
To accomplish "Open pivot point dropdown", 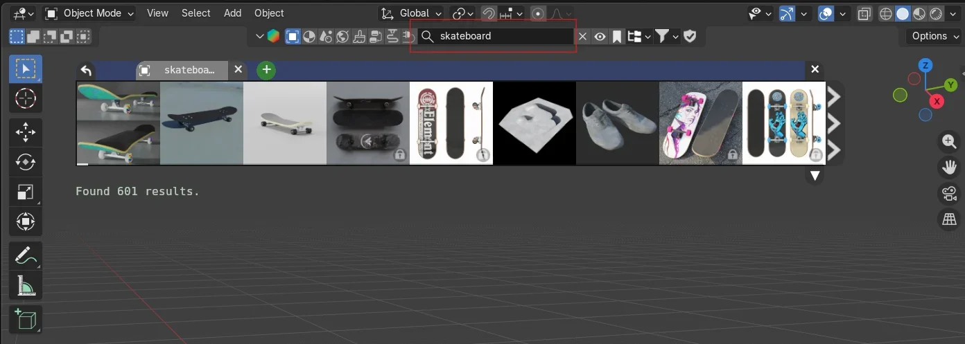I will click(463, 13).
